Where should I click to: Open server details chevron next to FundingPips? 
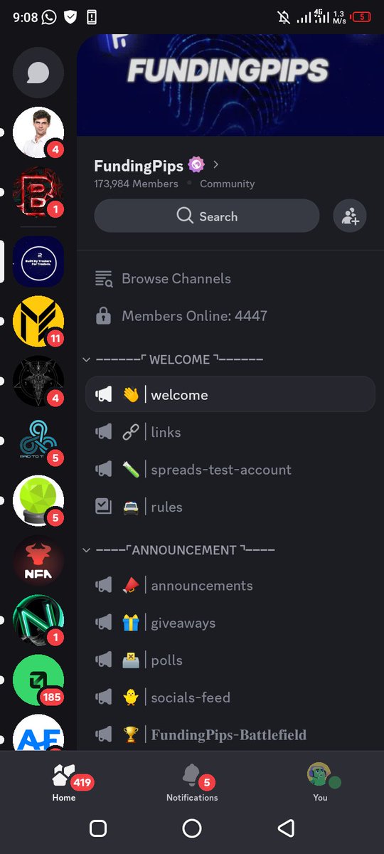216,164
